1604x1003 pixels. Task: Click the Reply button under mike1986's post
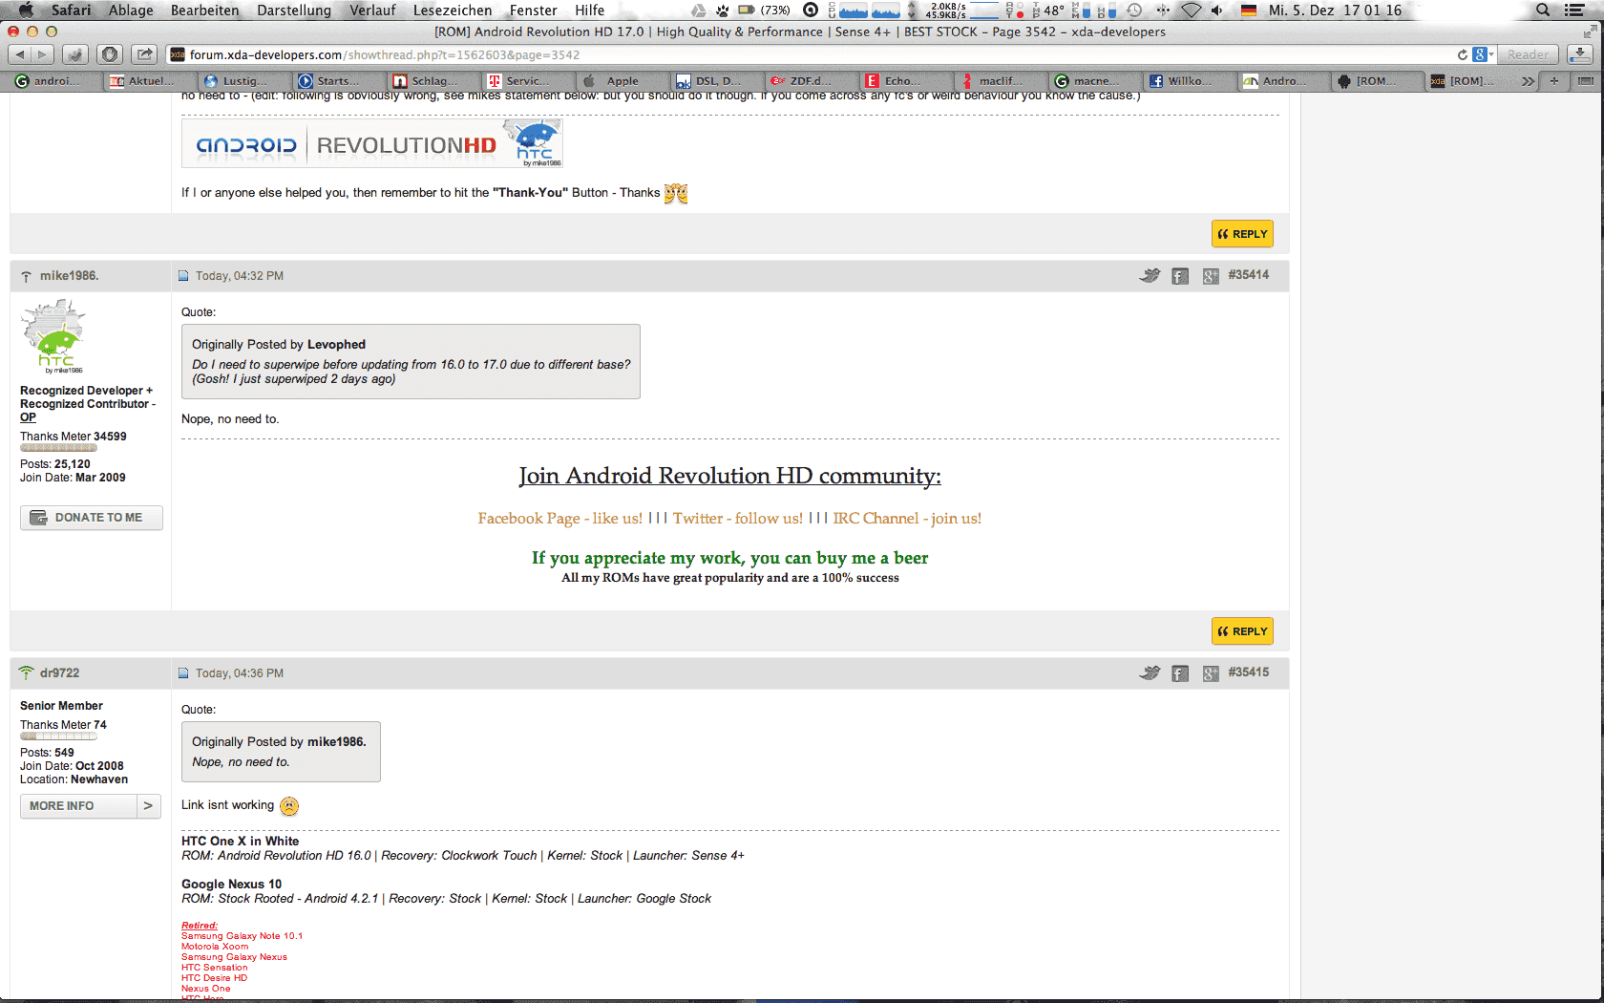click(1242, 631)
